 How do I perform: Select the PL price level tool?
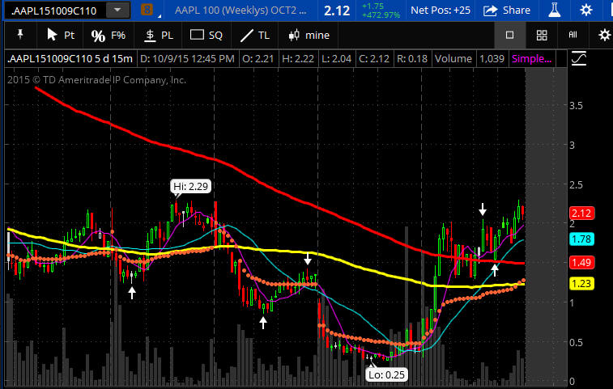click(159, 36)
